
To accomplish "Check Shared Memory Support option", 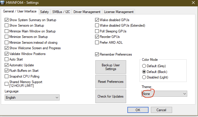I will point(6,84).
